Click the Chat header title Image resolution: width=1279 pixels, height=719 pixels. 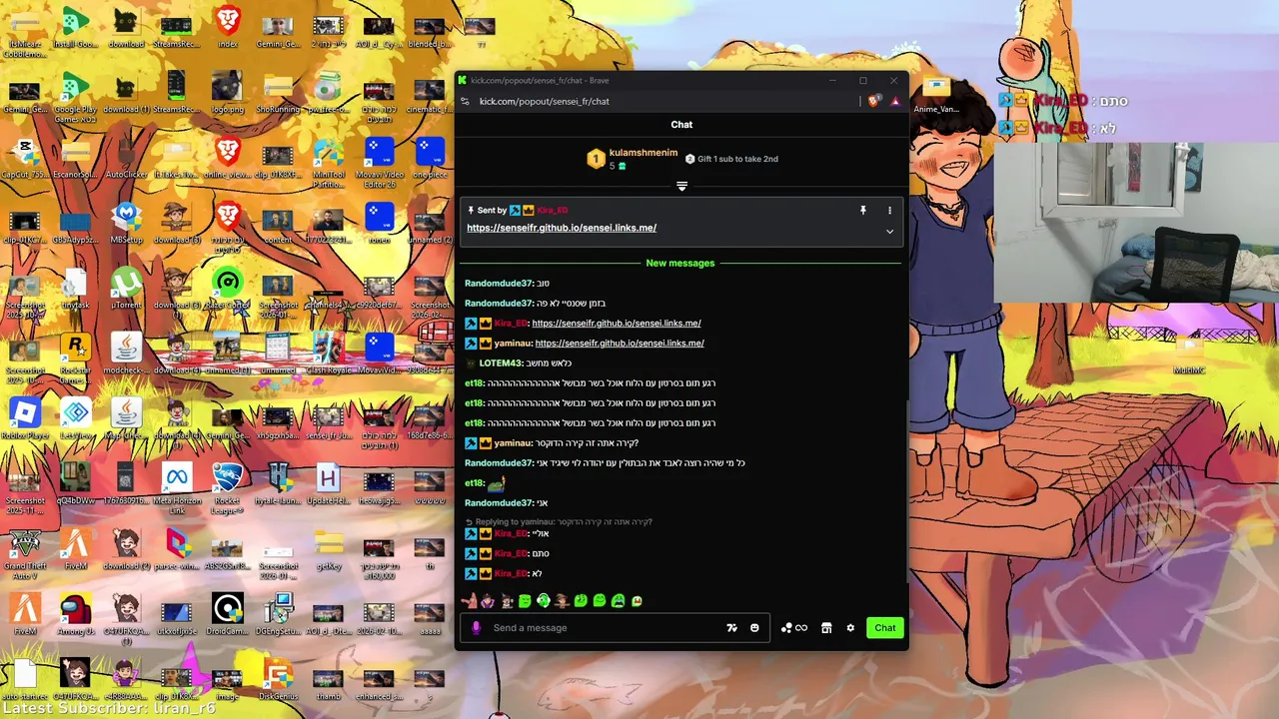click(x=681, y=125)
